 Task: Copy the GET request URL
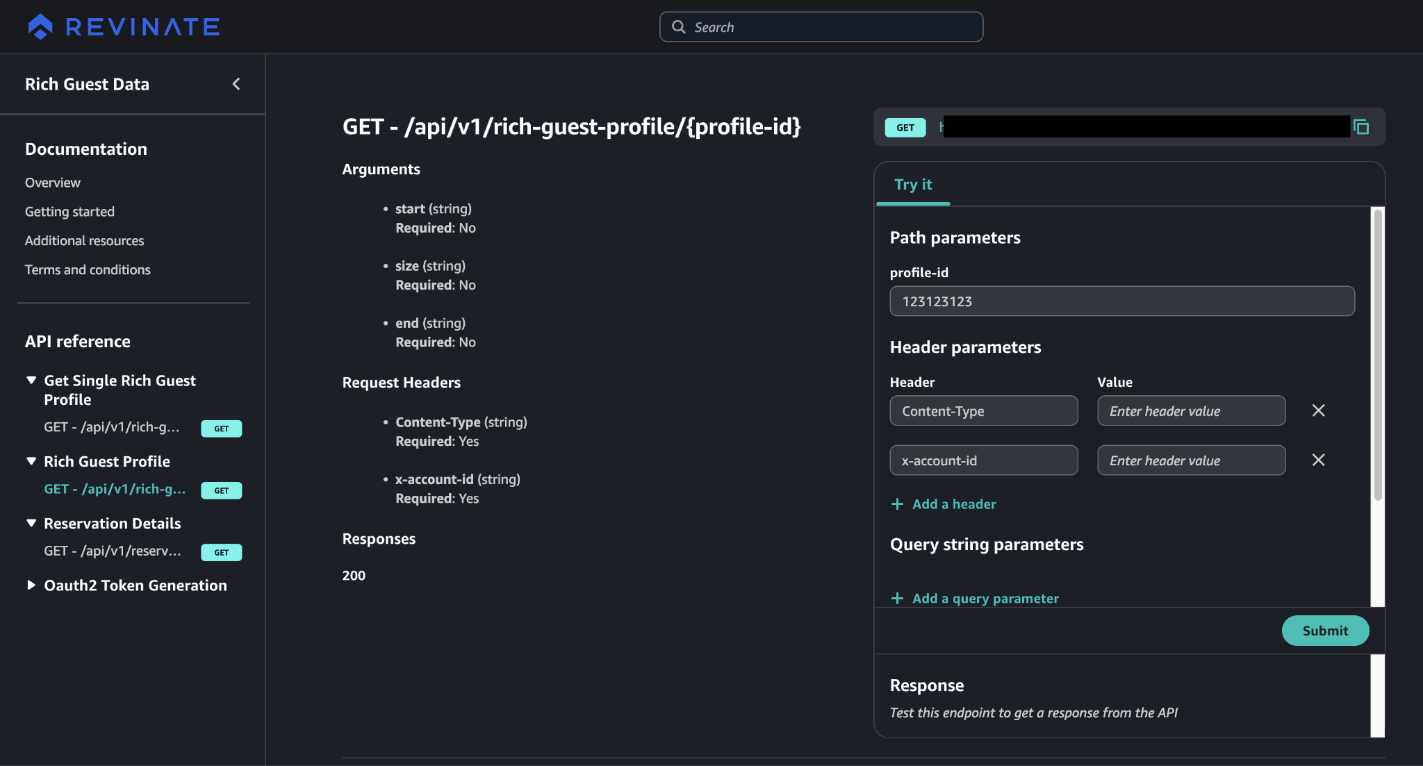tap(1361, 127)
